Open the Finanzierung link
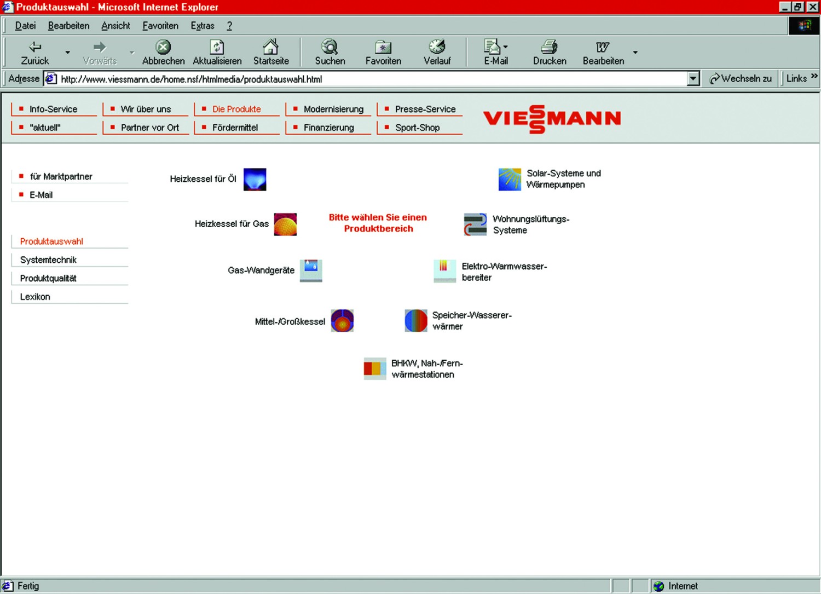This screenshot has width=821, height=594. click(329, 128)
